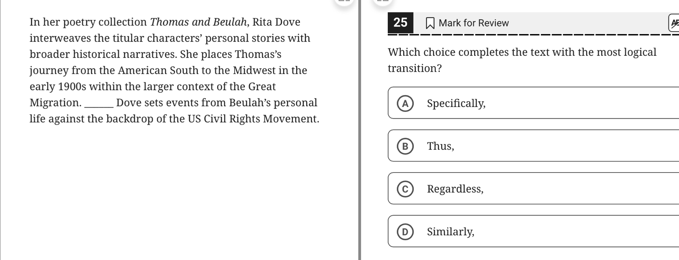Image resolution: width=679 pixels, height=260 pixels.
Task: Click the vertical divider between the panes
Action: click(359, 130)
